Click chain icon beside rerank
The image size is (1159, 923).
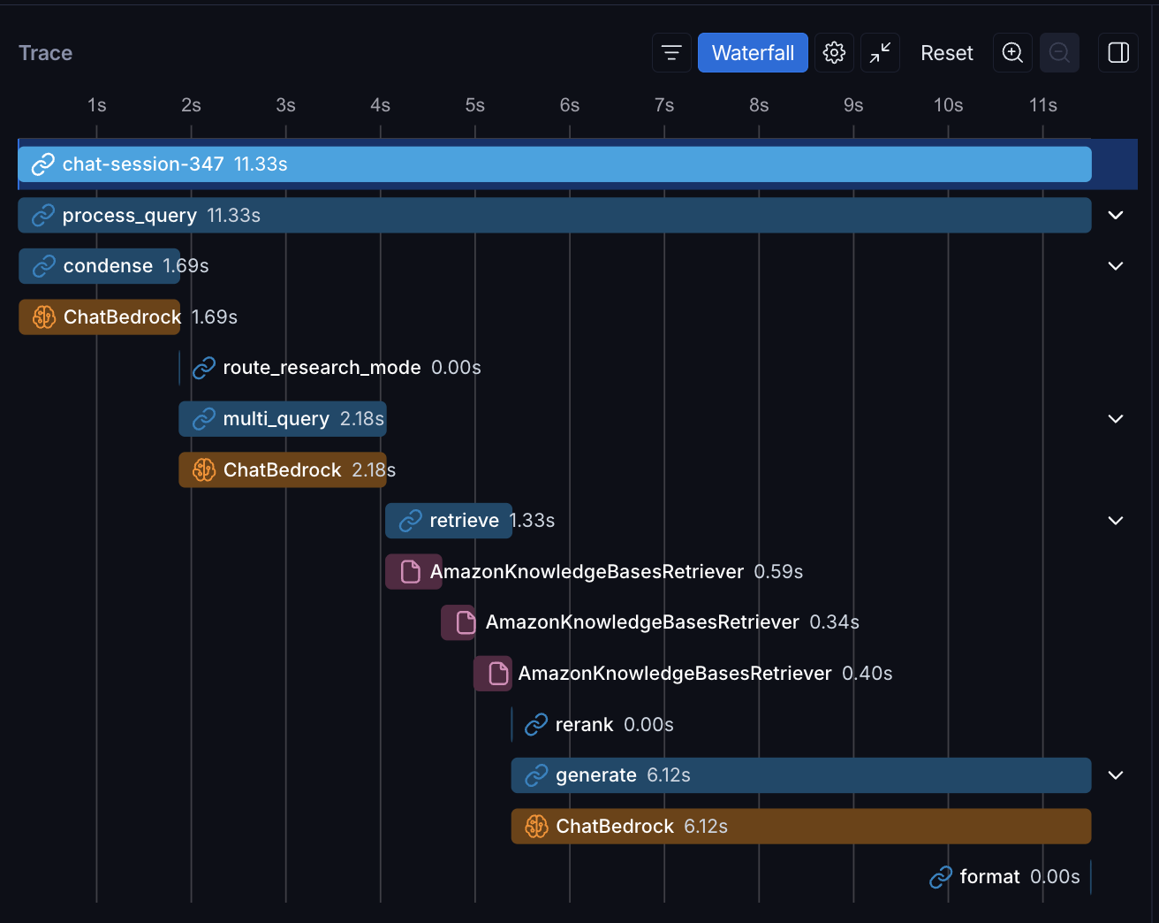(536, 725)
